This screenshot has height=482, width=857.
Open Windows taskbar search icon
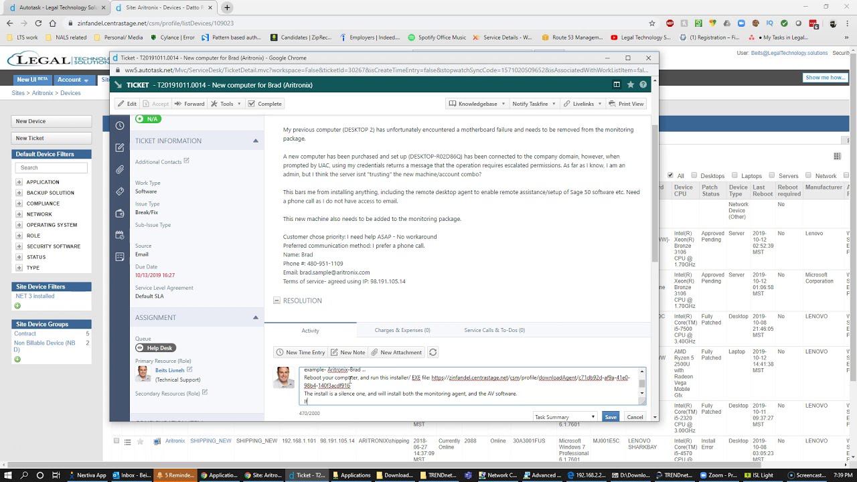coord(24,475)
